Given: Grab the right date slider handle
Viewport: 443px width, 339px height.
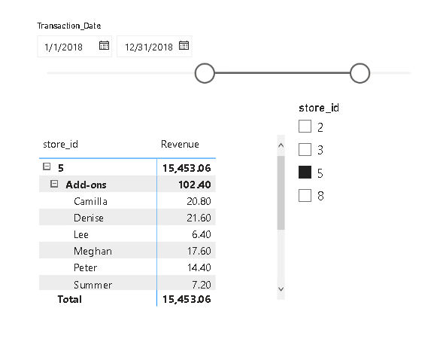Looking at the screenshot, I should [360, 73].
